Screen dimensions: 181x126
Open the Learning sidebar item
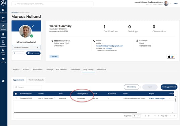coord(3,60)
